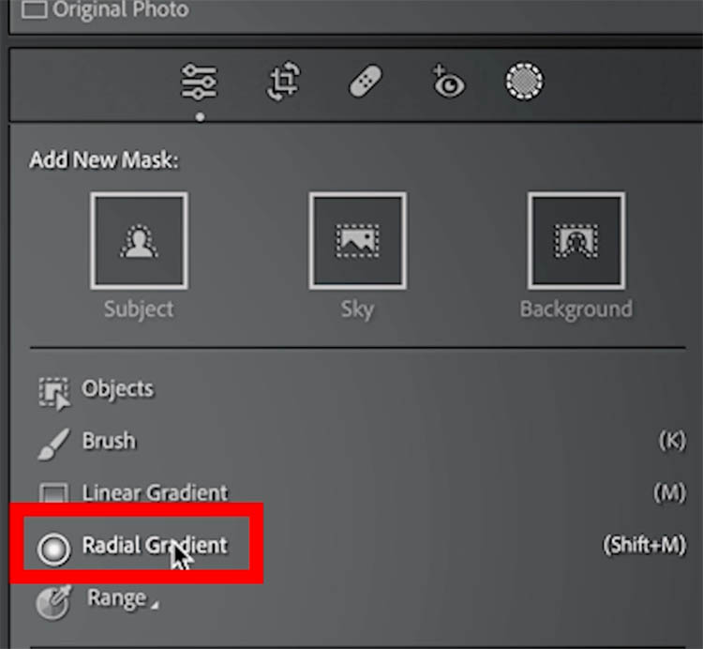Open the Edit sliders panel icon
Screen dimensions: 703x649
(x=200, y=83)
